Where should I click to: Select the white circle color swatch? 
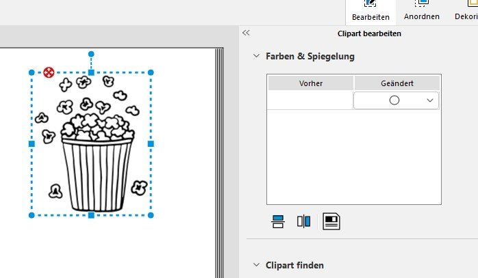coord(394,100)
